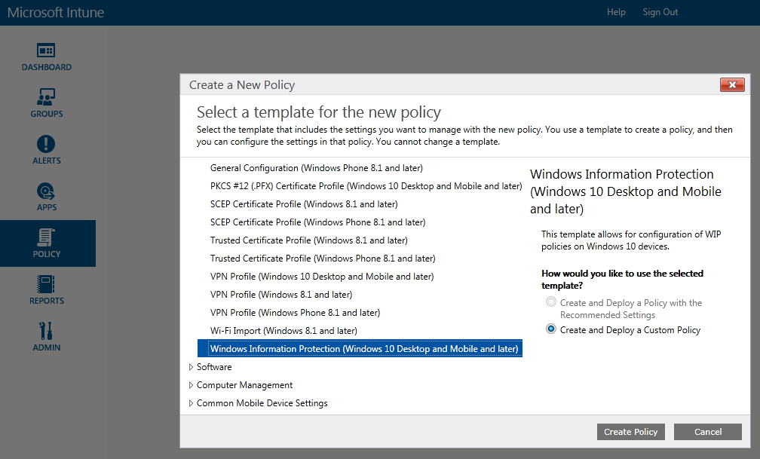Select Wi-Fi Import (Windows 8.1 and later)
This screenshot has height=459, width=760.
[283, 331]
